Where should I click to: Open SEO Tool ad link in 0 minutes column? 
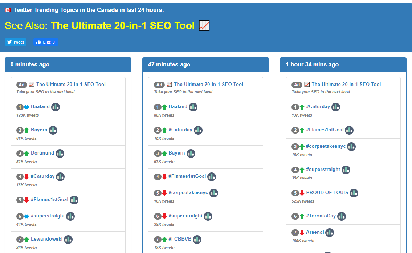point(71,84)
